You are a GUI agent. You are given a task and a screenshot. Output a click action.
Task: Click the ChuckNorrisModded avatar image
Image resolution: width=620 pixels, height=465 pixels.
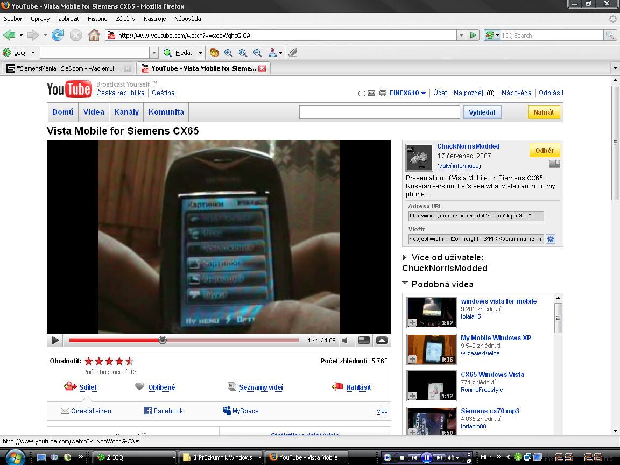419,157
